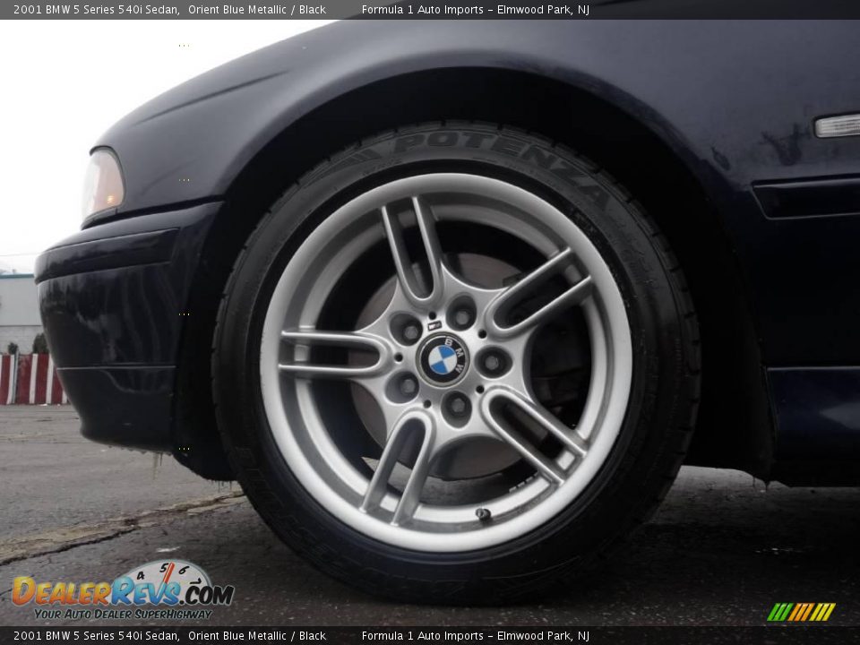Viewport: 860px width, 645px height.
Task: Click the bottom "Formula 1 Auto Imports – Elmwood Park, NJ" text
Action: click(x=475, y=636)
